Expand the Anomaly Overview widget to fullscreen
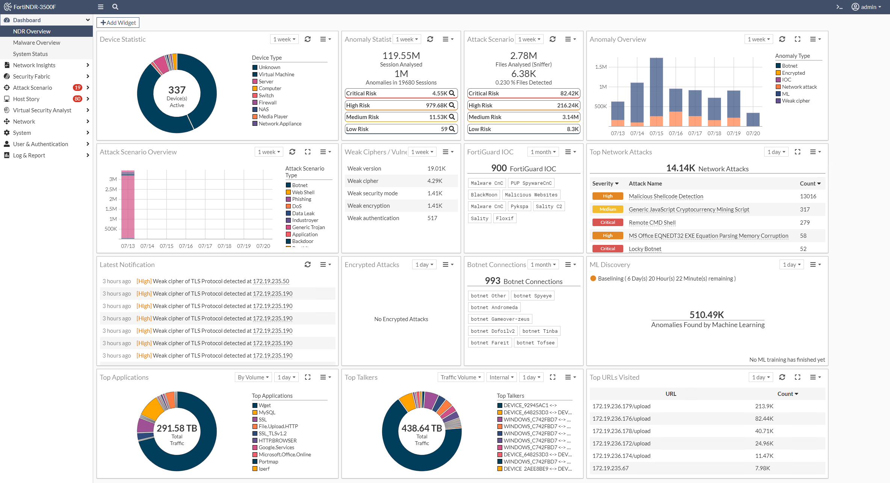The image size is (890, 483). point(798,39)
